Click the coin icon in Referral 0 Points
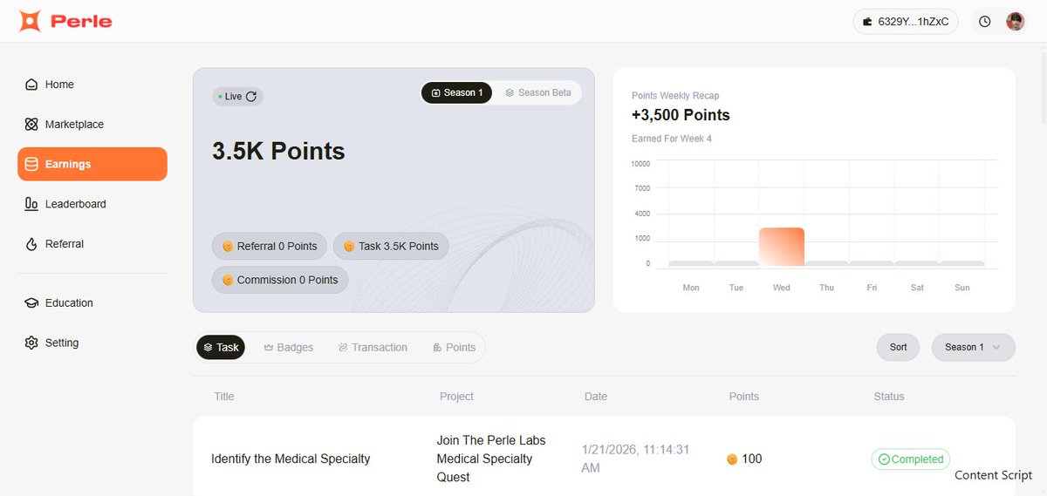 click(228, 247)
